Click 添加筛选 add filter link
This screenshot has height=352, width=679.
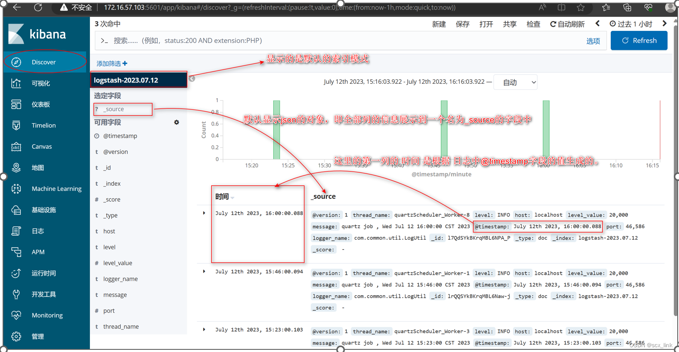coord(112,63)
